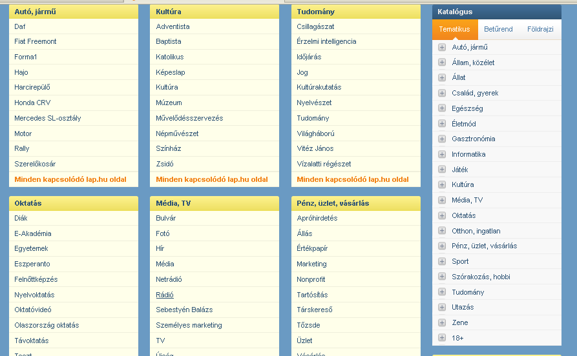Click plus icon beside Oktatás in catalog
The width and height of the screenshot is (577, 356).
pyautogui.click(x=442, y=215)
